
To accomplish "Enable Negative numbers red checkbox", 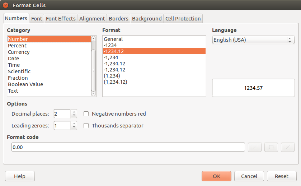I will click(86, 114).
